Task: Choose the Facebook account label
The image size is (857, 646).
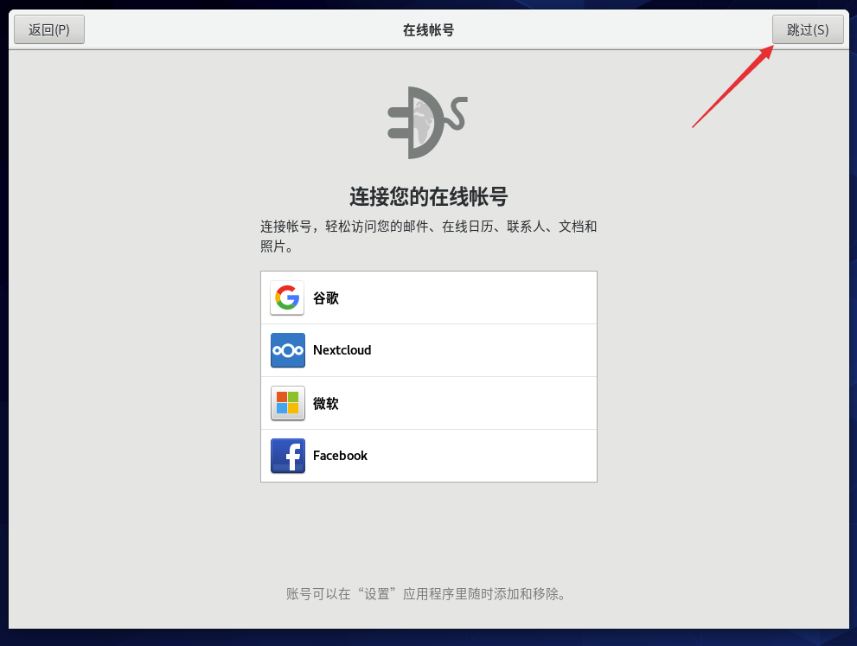Action: point(340,456)
